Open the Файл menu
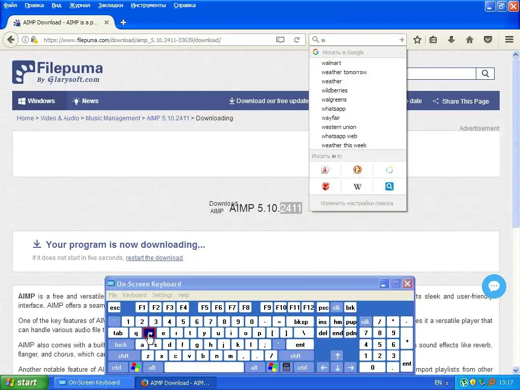 (x=10, y=5)
